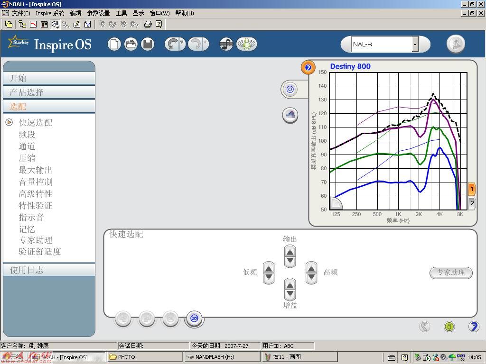Open the Inspire 系统 menu

click(x=50, y=13)
